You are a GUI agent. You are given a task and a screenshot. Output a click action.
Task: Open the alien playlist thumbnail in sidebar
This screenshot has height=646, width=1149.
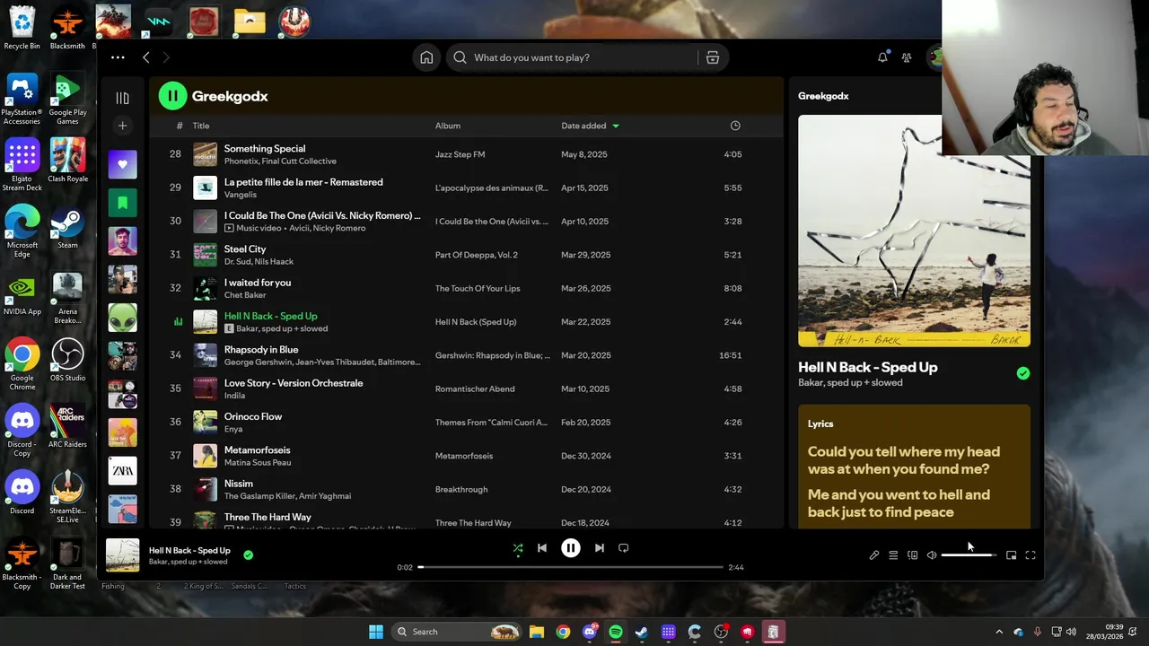pyautogui.click(x=123, y=318)
